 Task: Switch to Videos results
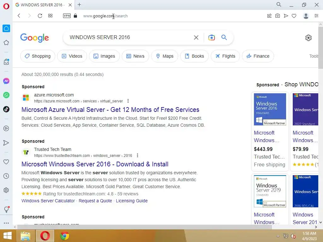(x=72, y=56)
